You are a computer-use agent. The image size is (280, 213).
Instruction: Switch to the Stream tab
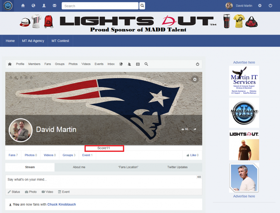point(30,167)
